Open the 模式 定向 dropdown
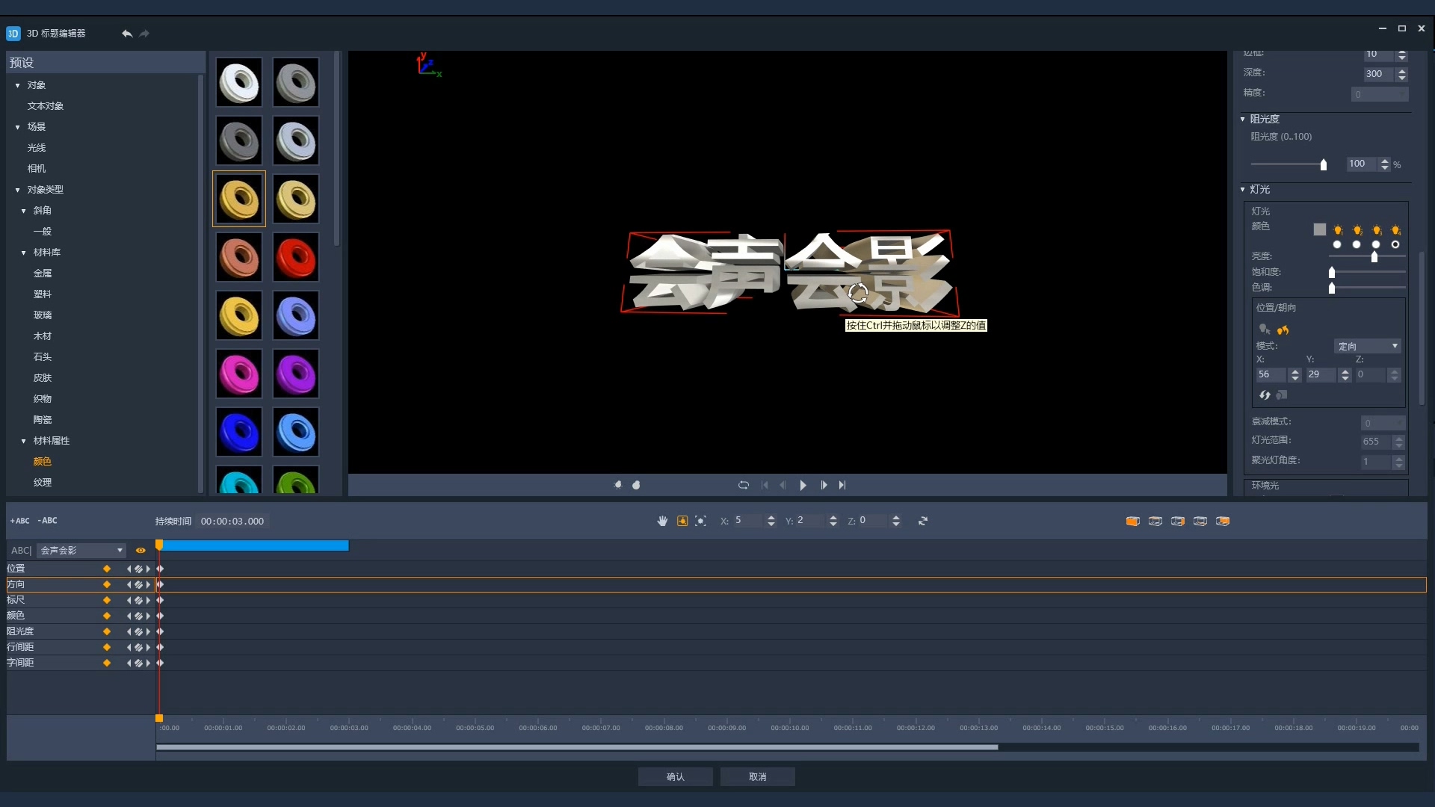The height and width of the screenshot is (807, 1435). coord(1368,346)
